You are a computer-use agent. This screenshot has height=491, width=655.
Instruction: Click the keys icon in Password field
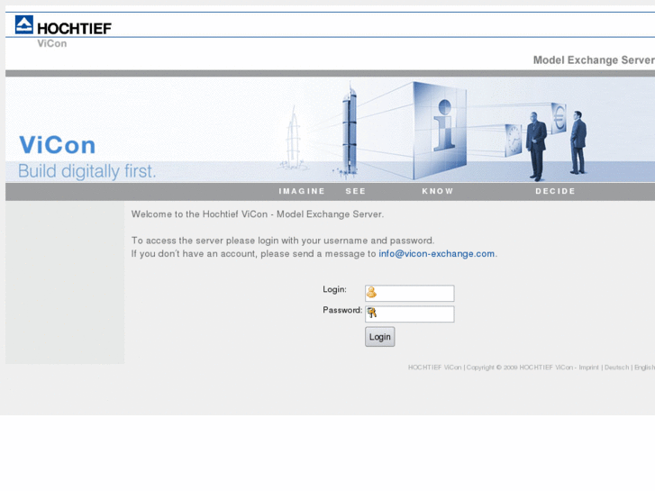[x=371, y=312]
